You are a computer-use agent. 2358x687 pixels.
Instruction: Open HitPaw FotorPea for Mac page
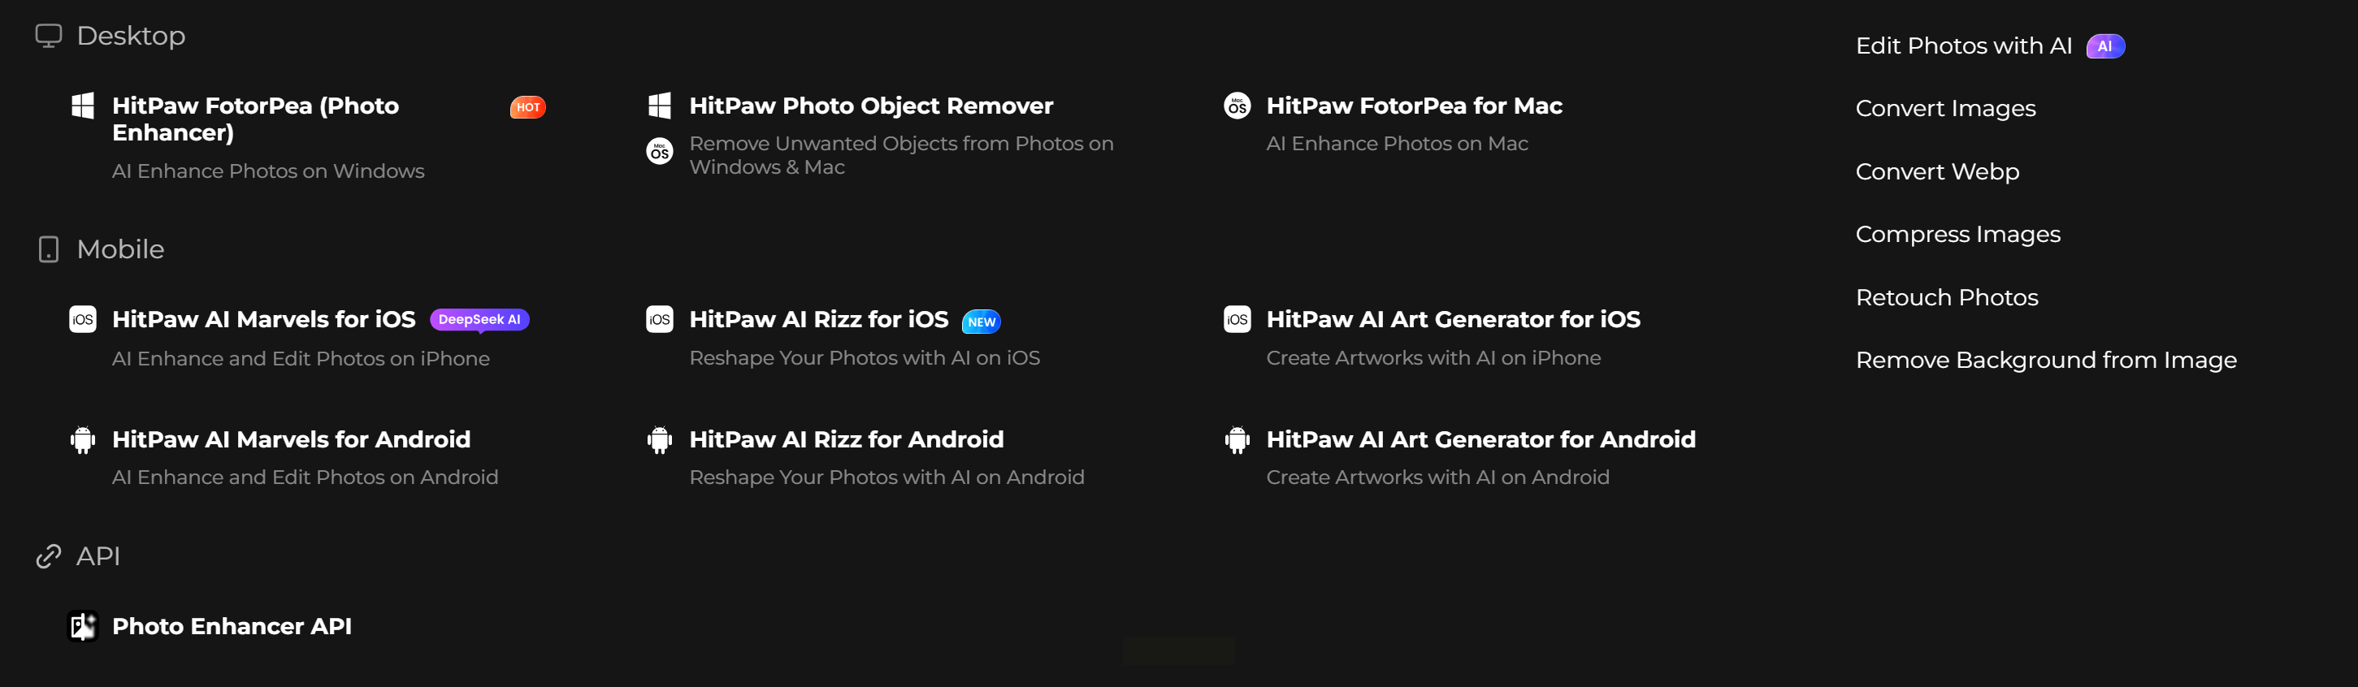click(x=1413, y=106)
